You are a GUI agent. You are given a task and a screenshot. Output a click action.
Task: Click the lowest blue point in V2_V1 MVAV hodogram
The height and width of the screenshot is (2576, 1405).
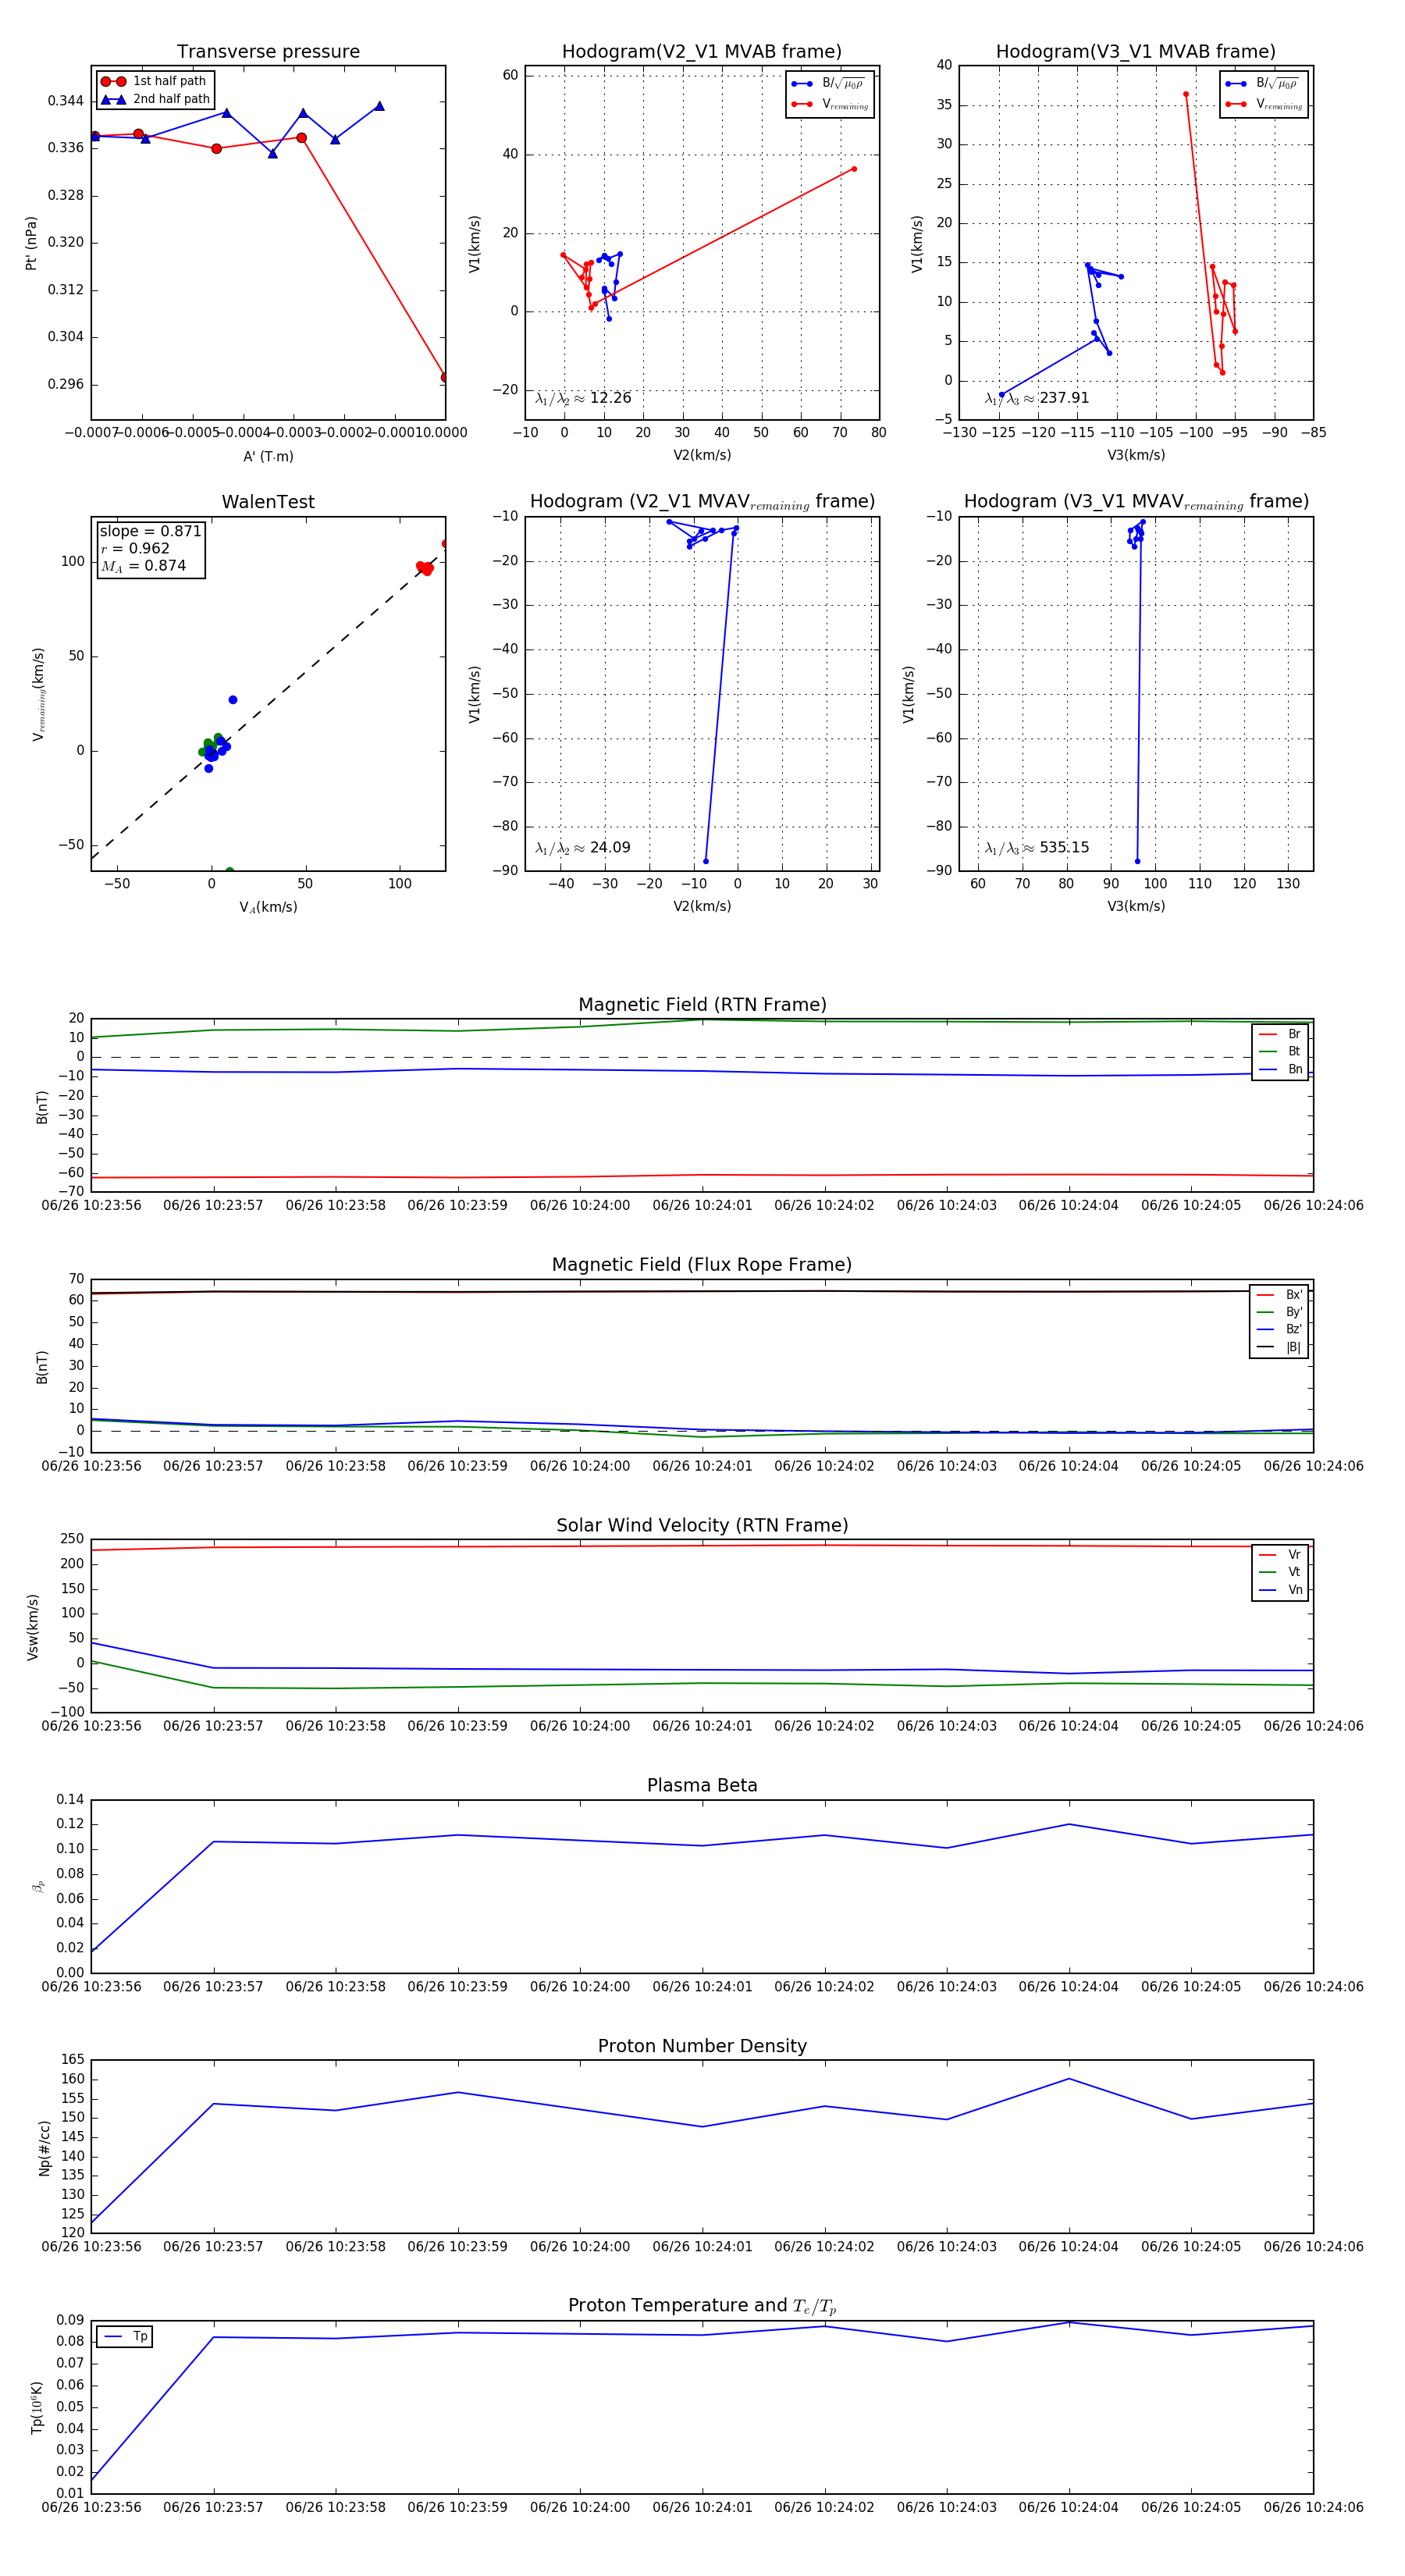point(706,861)
